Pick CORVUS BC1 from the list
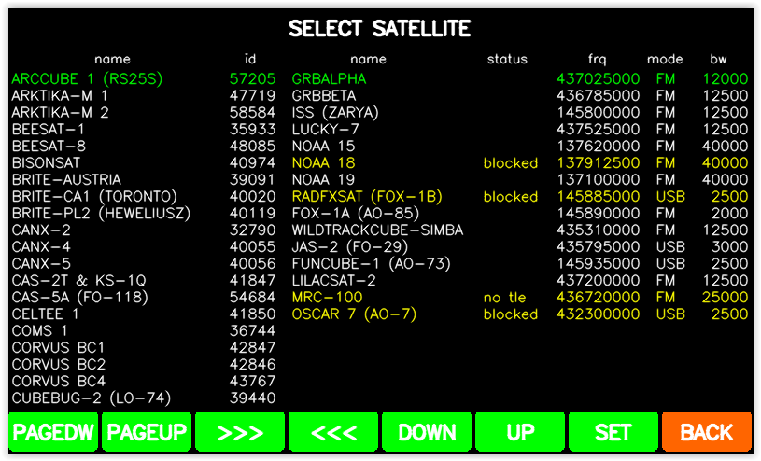The height and width of the screenshot is (461, 761). pyautogui.click(x=144, y=347)
